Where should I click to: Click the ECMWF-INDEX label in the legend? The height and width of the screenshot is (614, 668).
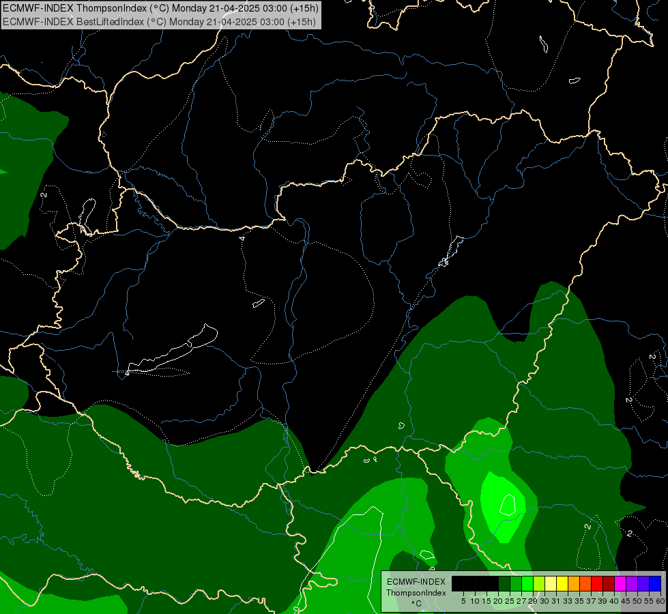point(416,582)
